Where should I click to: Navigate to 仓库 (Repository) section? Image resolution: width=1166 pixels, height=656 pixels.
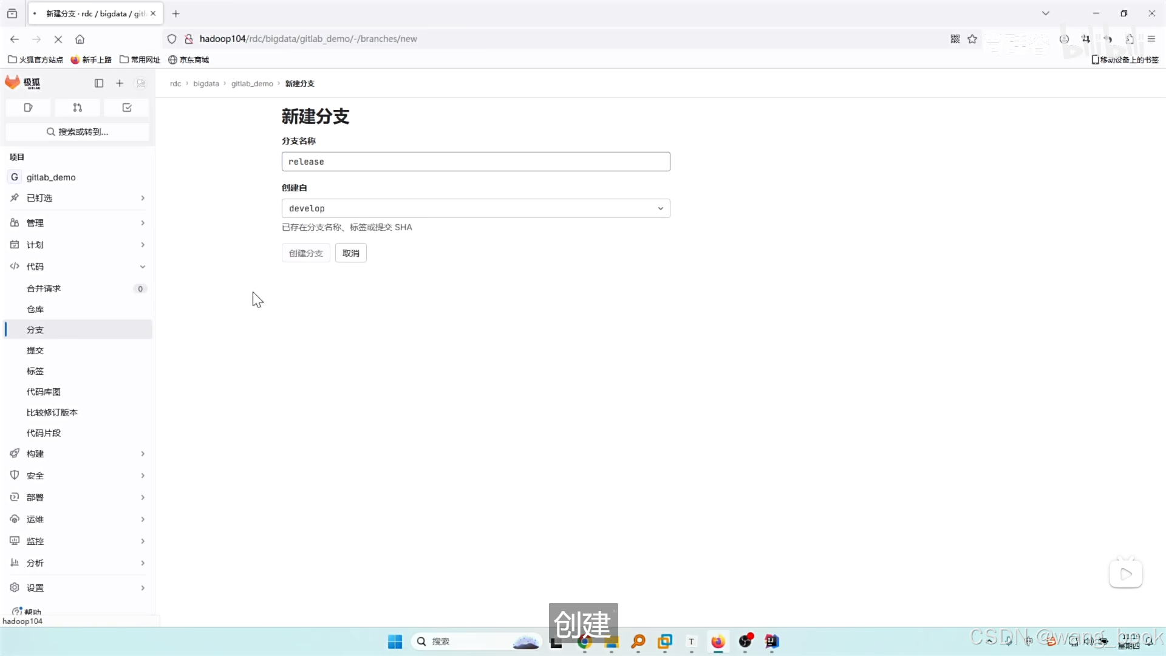[x=35, y=309]
